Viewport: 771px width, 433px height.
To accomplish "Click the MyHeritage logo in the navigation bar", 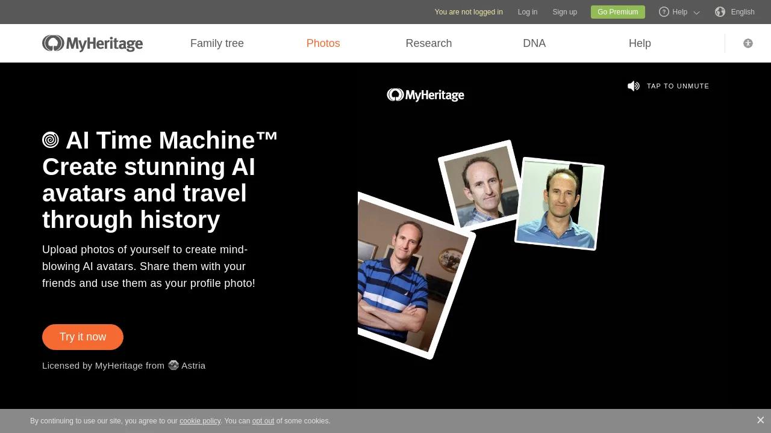I will pyautogui.click(x=92, y=43).
